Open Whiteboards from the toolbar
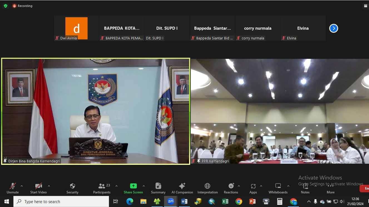Image resolution: width=369 pixels, height=207 pixels. (278, 188)
